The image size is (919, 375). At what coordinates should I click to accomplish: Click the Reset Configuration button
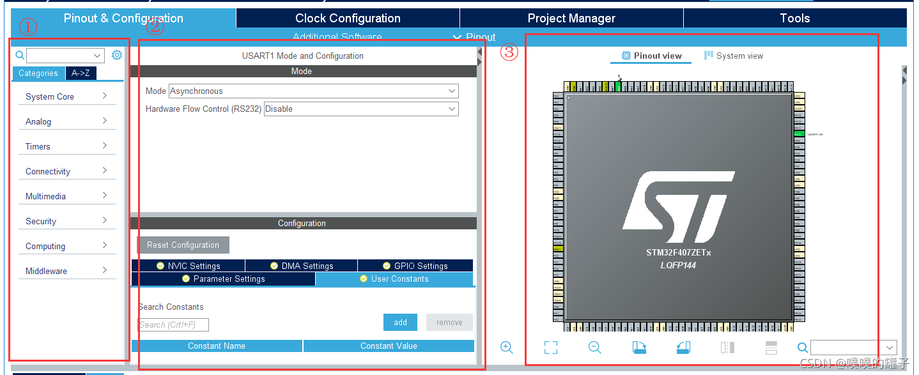point(183,245)
